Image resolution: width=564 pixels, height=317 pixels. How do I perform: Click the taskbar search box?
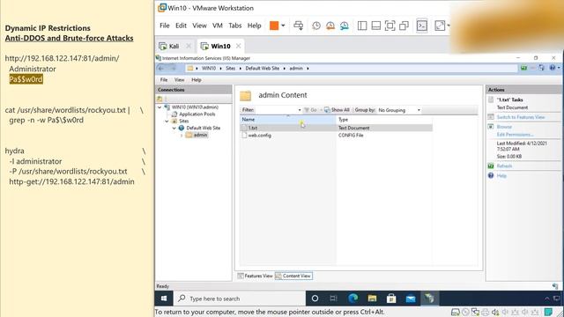point(240,299)
